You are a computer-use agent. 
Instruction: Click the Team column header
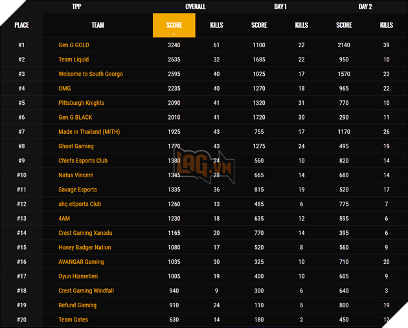(x=98, y=25)
